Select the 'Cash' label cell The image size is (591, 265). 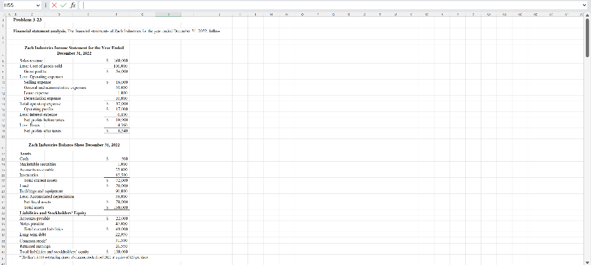click(24, 159)
